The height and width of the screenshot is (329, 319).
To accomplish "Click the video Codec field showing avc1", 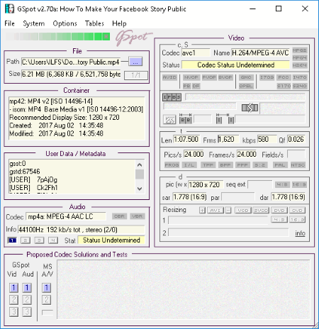I will [x=196, y=52].
